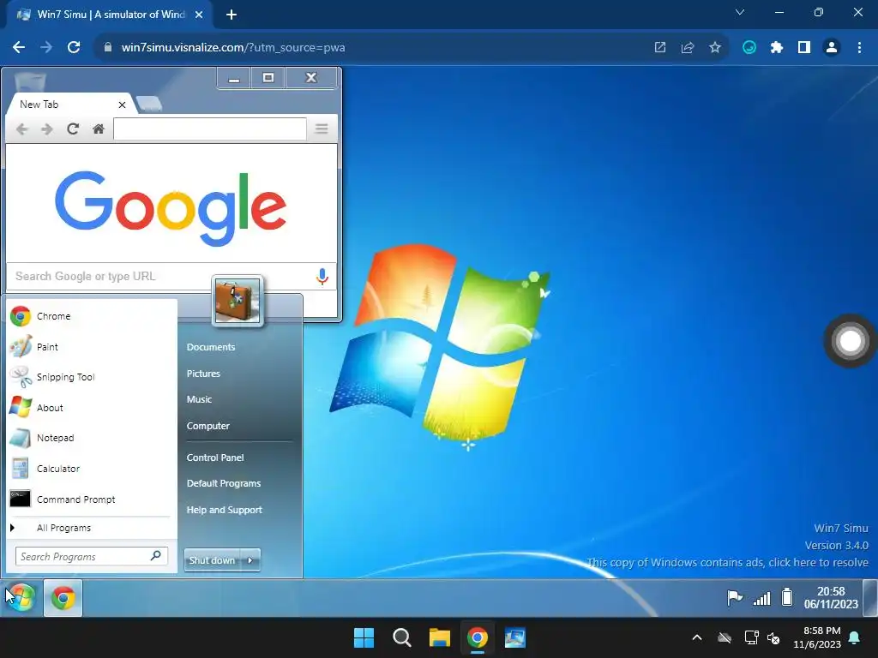Click the share page icon
The image size is (878, 658).
(x=688, y=48)
